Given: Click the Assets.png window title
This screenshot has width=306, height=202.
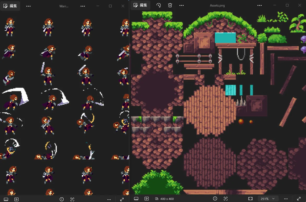Looking at the screenshot, I should [x=217, y=5].
